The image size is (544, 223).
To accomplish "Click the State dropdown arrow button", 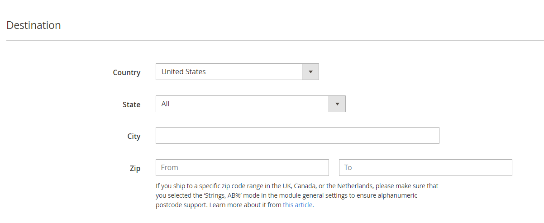I will pos(337,104).
